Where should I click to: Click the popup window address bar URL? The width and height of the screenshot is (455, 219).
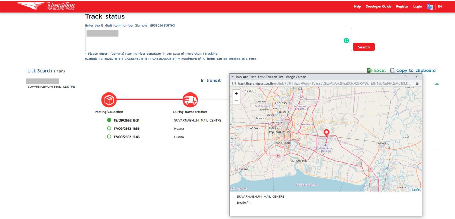(x=325, y=84)
